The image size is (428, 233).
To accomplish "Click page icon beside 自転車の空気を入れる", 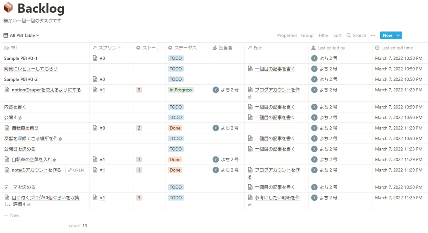I will pos(7,159).
